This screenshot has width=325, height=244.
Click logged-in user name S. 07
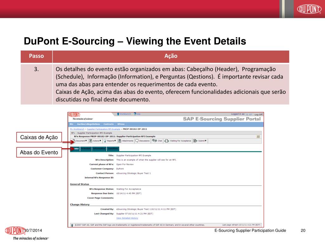(x=249, y=114)
